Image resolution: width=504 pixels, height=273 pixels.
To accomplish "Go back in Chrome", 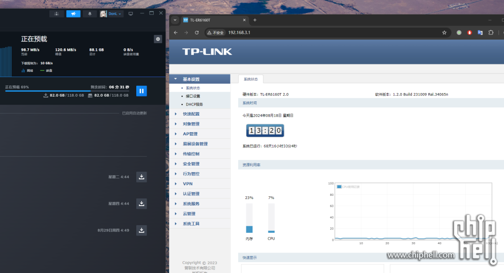I will (175, 32).
